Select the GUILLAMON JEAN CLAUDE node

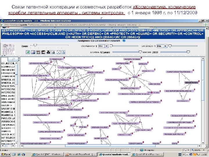pyautogui.click(x=183, y=116)
